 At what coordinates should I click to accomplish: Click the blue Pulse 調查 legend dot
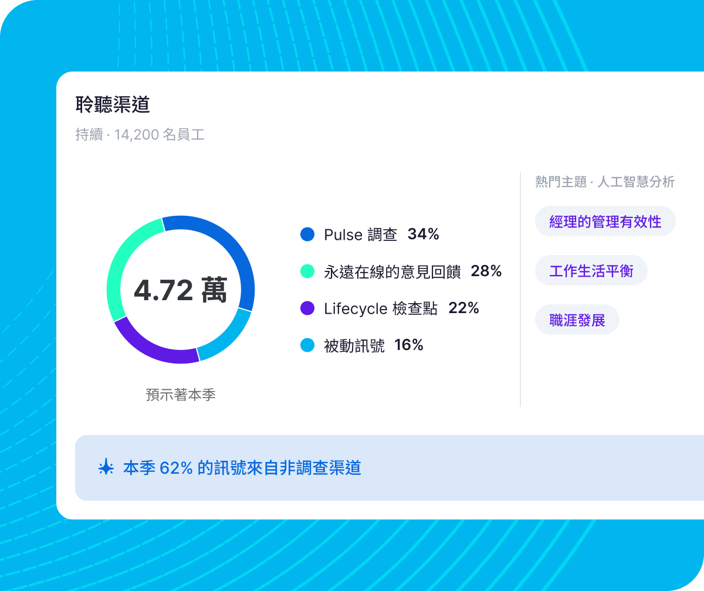click(307, 235)
